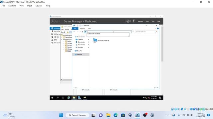
Task: Click the search magnifier icon in explorer
Action: pyautogui.click(x=156, y=32)
